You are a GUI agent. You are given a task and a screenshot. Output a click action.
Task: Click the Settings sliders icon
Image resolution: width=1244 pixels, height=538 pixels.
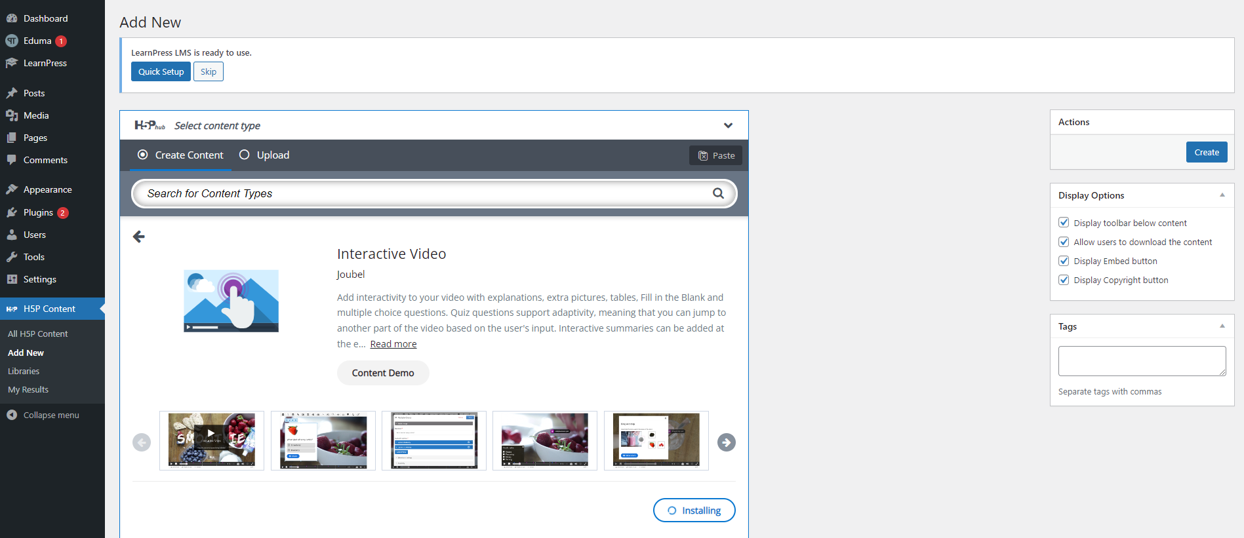click(x=12, y=279)
